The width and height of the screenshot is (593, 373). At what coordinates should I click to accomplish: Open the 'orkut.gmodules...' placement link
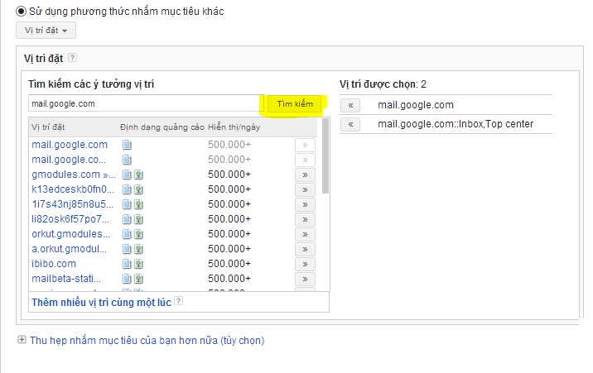point(70,234)
